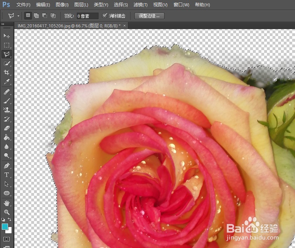Select the Quick Selection tool

tap(7, 63)
